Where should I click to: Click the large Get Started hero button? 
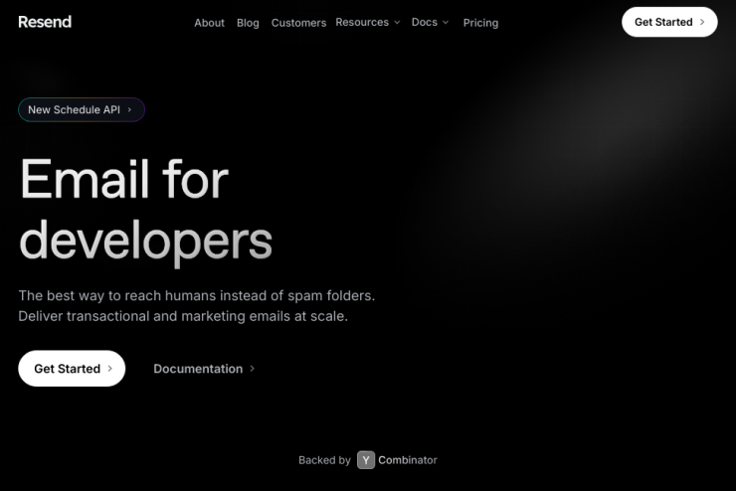pos(72,369)
